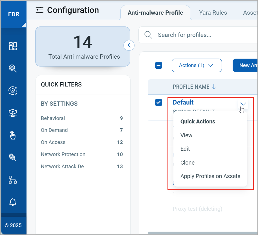Image resolution: width=258 pixels, height=235 pixels.
Task: Open the threat hunting magnifier icon
Action: pyautogui.click(x=13, y=157)
